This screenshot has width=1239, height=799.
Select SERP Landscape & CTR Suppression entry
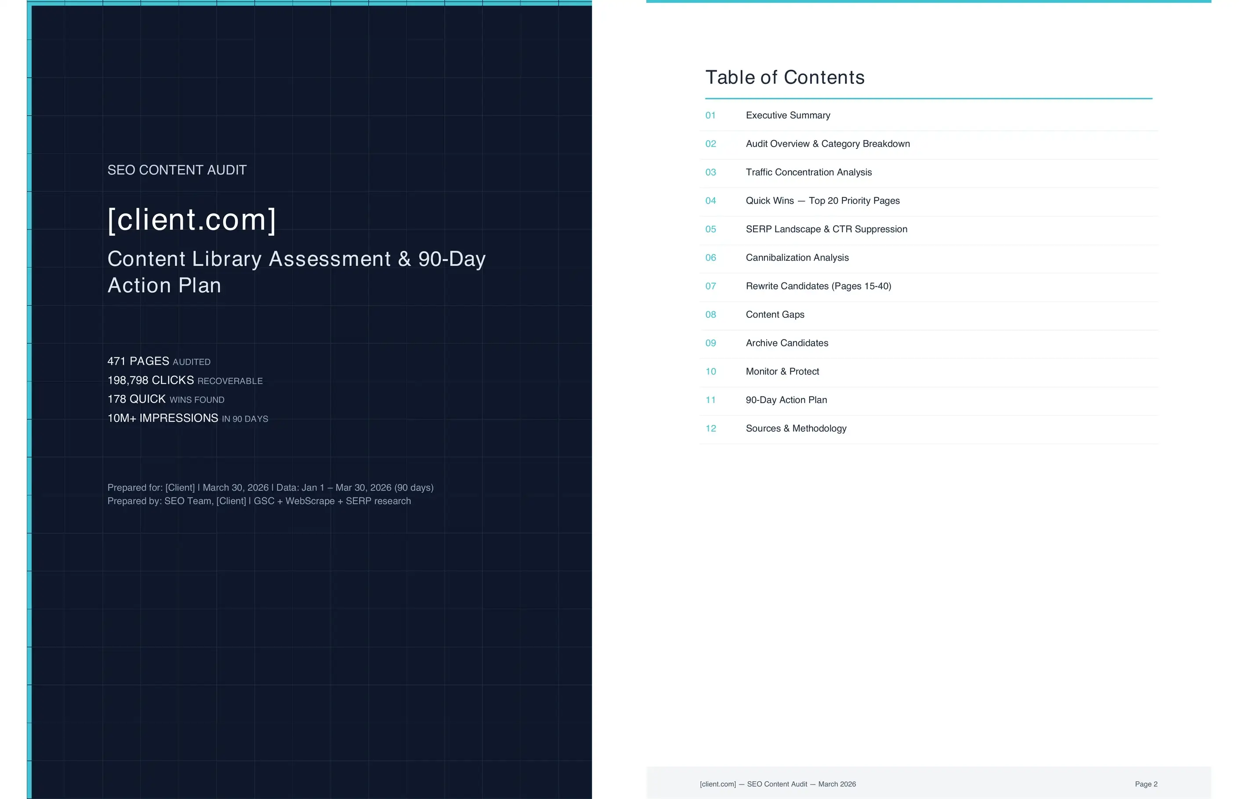click(826, 229)
